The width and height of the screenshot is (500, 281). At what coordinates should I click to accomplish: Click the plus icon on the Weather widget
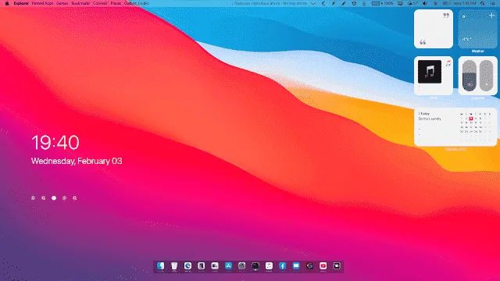[x=491, y=16]
